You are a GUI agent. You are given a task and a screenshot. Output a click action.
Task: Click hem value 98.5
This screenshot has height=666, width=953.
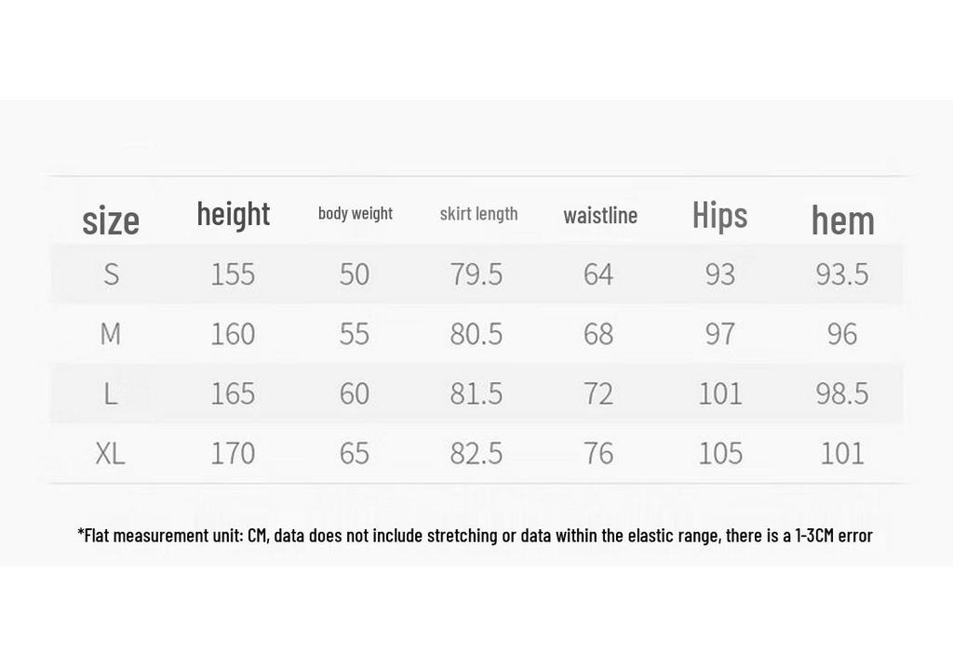[842, 393]
